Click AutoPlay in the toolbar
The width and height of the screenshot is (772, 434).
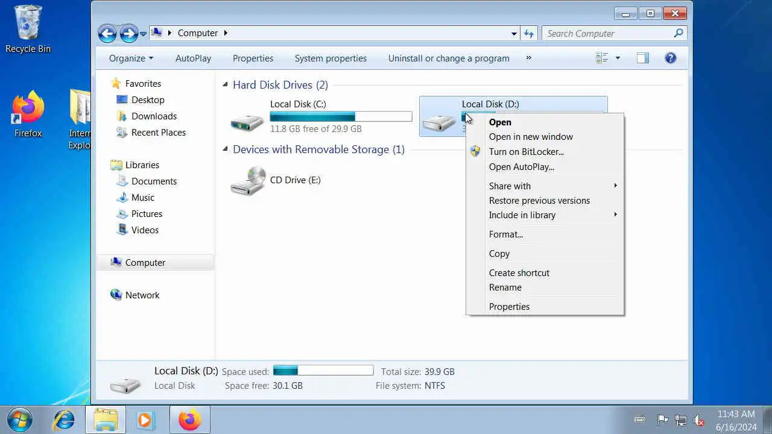click(x=193, y=58)
